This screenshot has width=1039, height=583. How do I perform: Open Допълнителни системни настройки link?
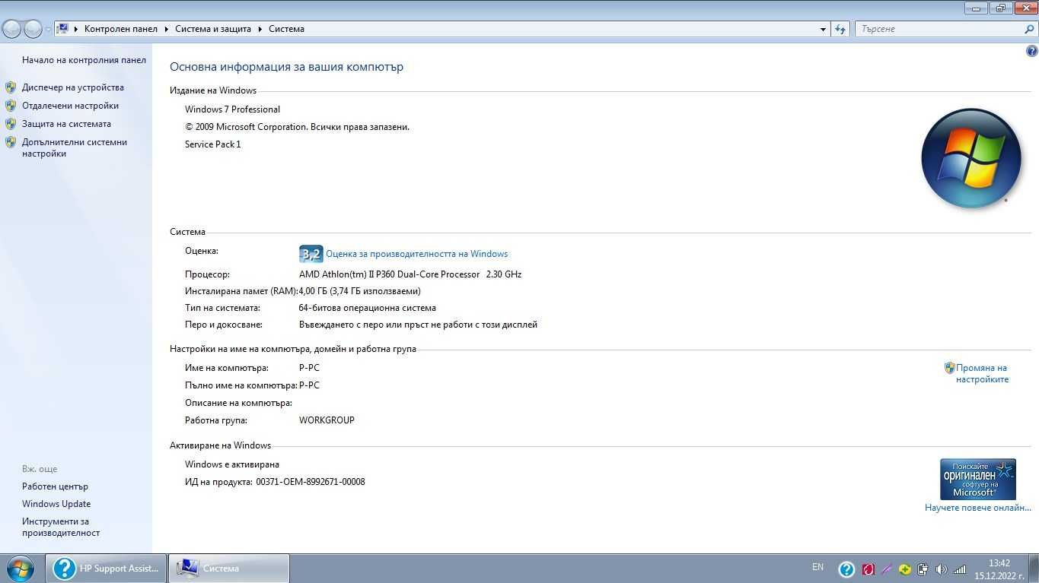[75, 147]
